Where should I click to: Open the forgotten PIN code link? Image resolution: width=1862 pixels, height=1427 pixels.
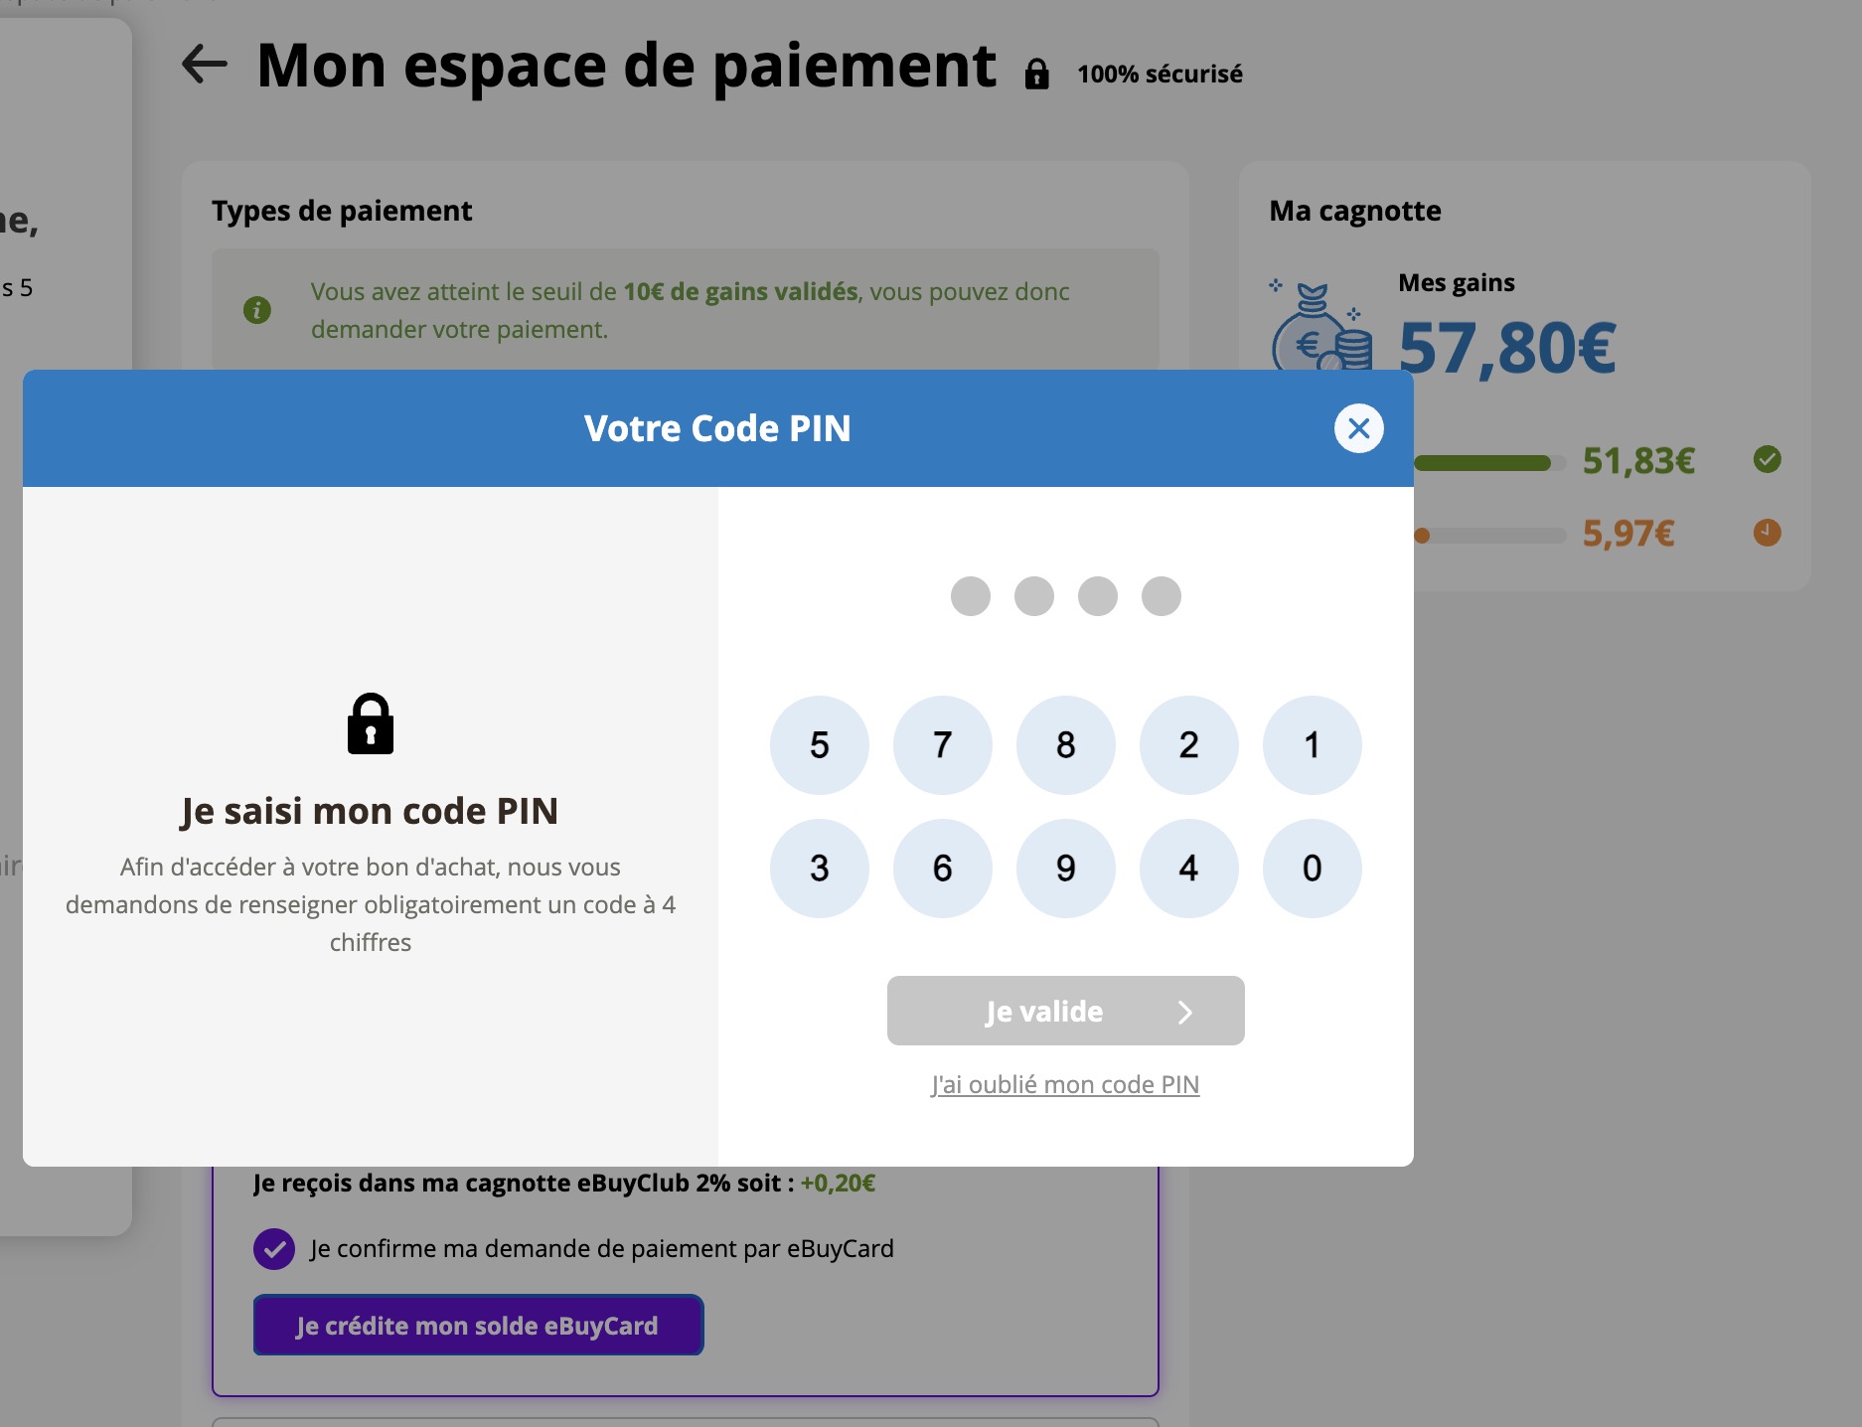1065,1084
